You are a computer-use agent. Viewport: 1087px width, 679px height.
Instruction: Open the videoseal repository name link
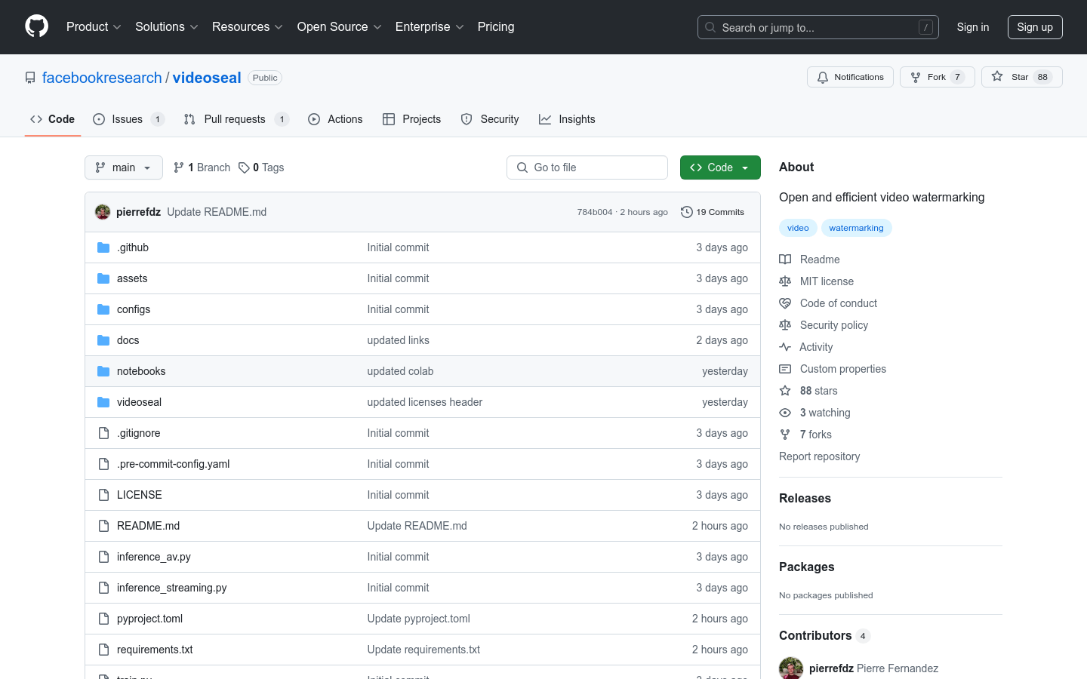point(207,78)
